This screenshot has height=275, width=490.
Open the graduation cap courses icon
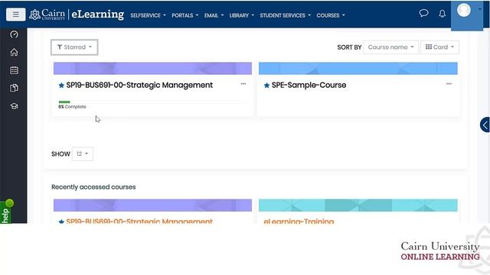point(14,106)
